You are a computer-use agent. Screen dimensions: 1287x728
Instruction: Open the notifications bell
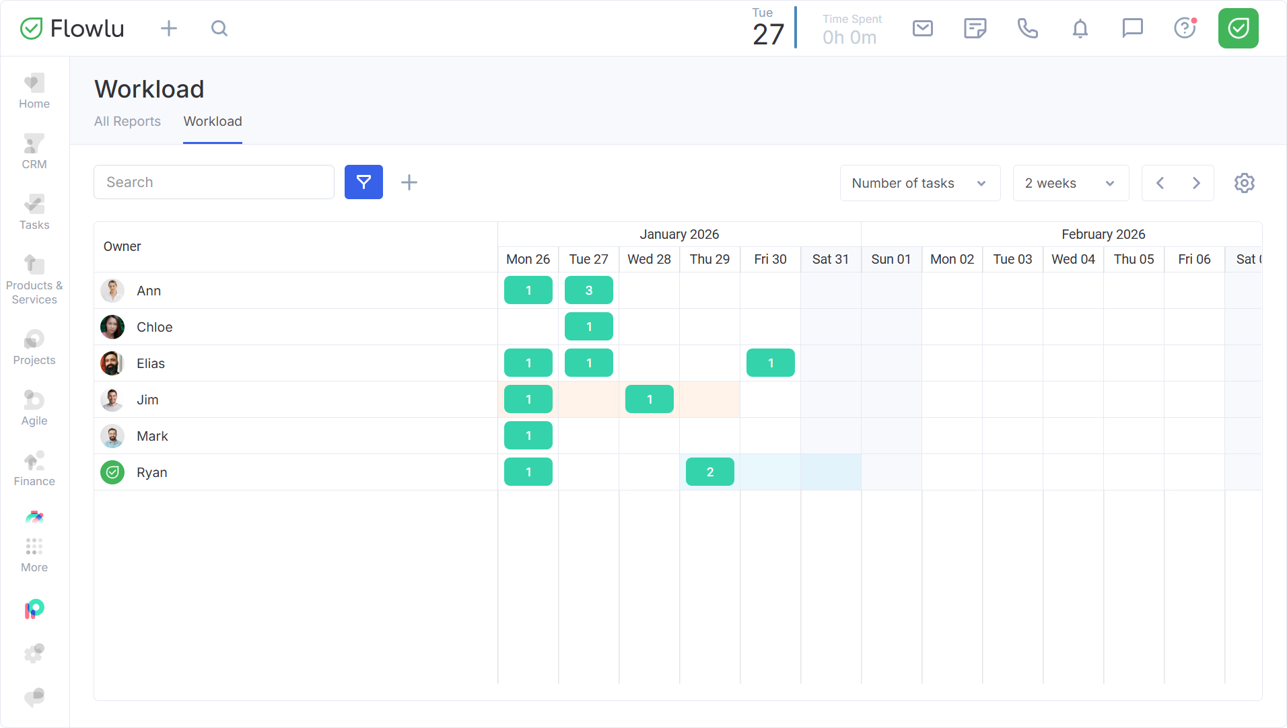coord(1080,28)
